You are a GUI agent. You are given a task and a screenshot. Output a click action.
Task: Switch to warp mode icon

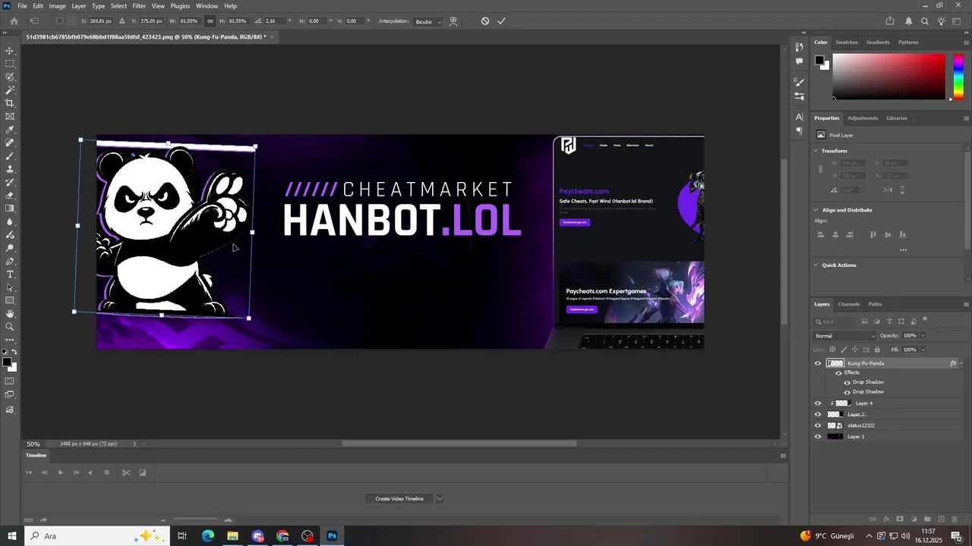pos(453,21)
